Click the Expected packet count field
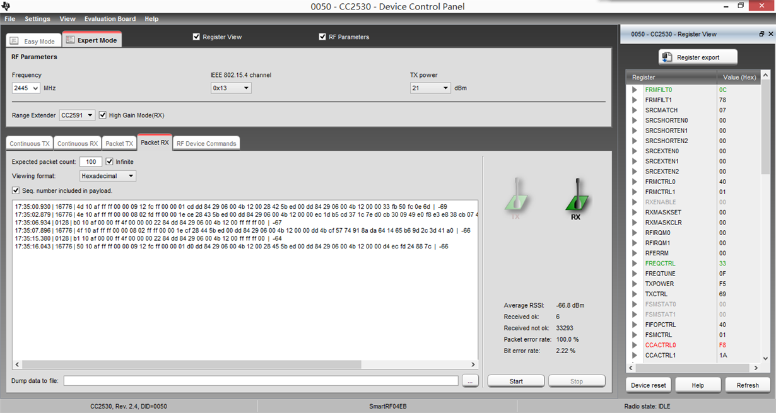This screenshot has height=413, width=776. point(91,162)
